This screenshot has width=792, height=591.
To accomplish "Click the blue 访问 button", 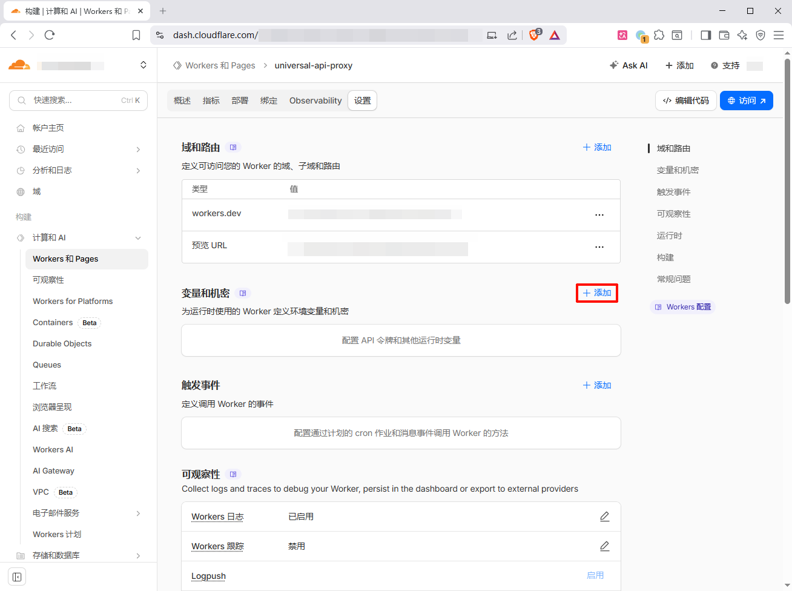I will coord(746,101).
